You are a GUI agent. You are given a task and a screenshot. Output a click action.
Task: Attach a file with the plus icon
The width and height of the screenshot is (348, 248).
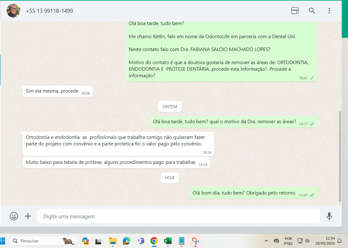tap(28, 216)
